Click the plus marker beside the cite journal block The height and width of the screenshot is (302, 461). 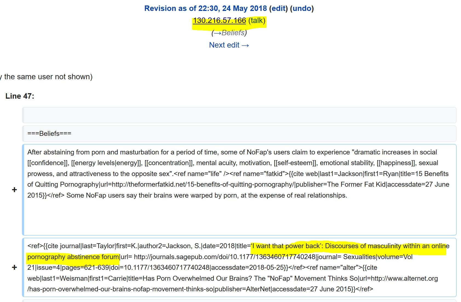[15, 267]
